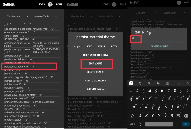Tap the 1 number key on the keyboard
The image size is (191, 129).
coord(131,91)
